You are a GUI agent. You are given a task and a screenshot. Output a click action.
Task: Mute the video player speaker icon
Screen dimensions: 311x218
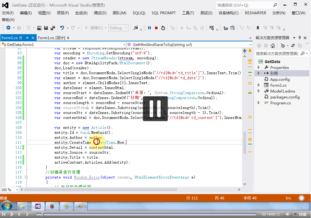(x=288, y=214)
